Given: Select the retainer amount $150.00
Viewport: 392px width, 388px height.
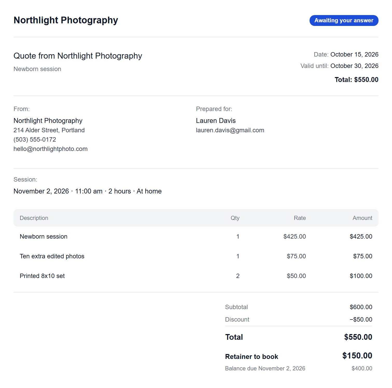Looking at the screenshot, I should pyautogui.click(x=357, y=356).
